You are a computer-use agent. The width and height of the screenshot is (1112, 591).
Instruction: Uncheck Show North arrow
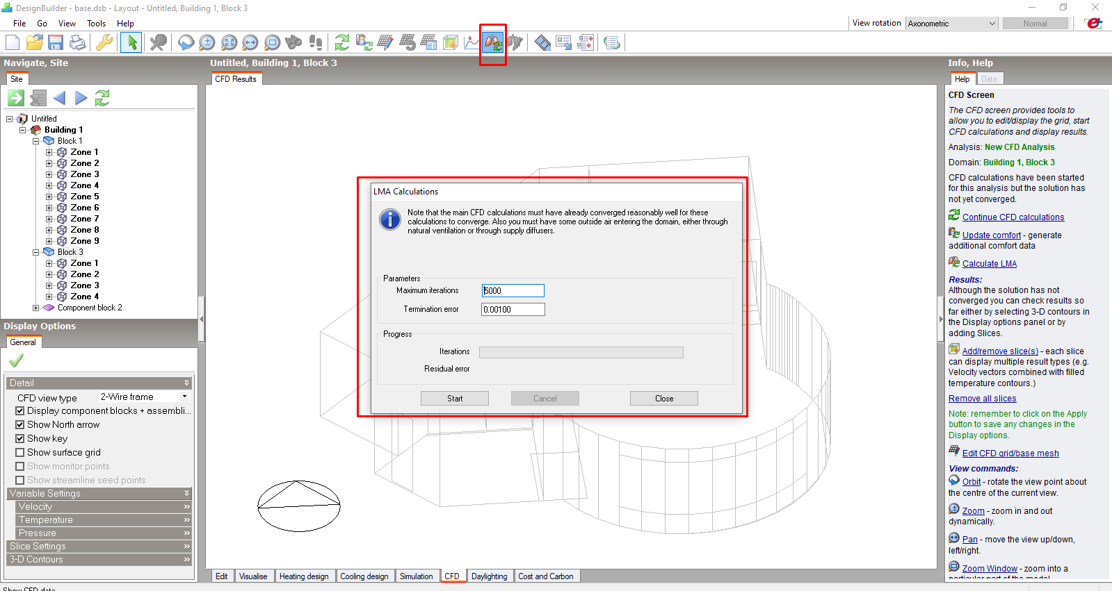pyautogui.click(x=20, y=425)
